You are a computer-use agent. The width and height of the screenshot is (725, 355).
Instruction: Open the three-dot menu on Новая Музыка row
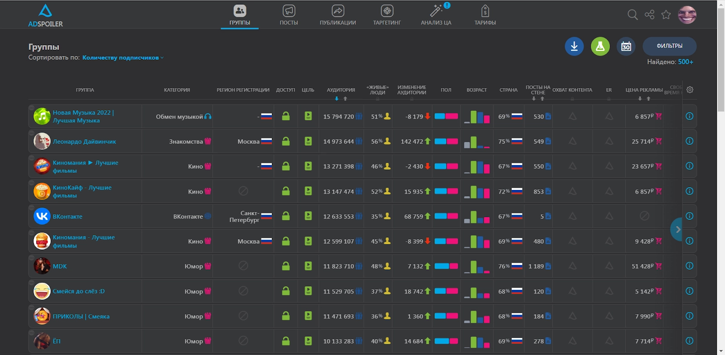tap(31, 108)
